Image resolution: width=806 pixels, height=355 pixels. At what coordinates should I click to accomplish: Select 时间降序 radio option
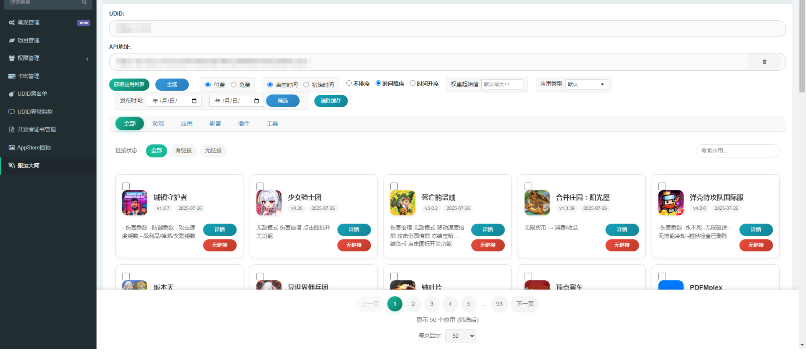click(378, 83)
